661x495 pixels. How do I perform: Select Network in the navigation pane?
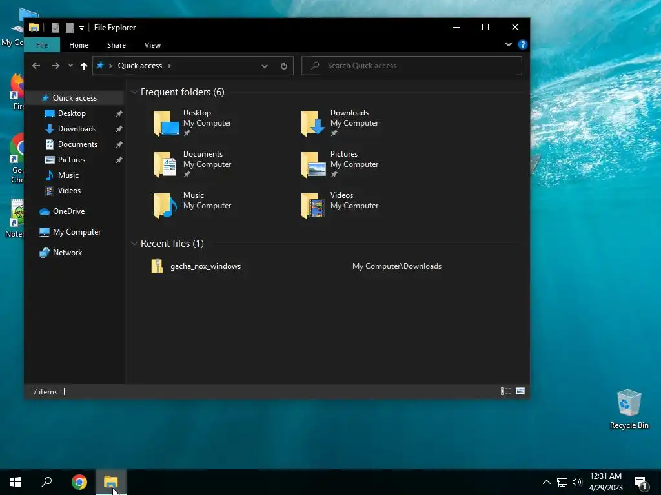(x=67, y=253)
